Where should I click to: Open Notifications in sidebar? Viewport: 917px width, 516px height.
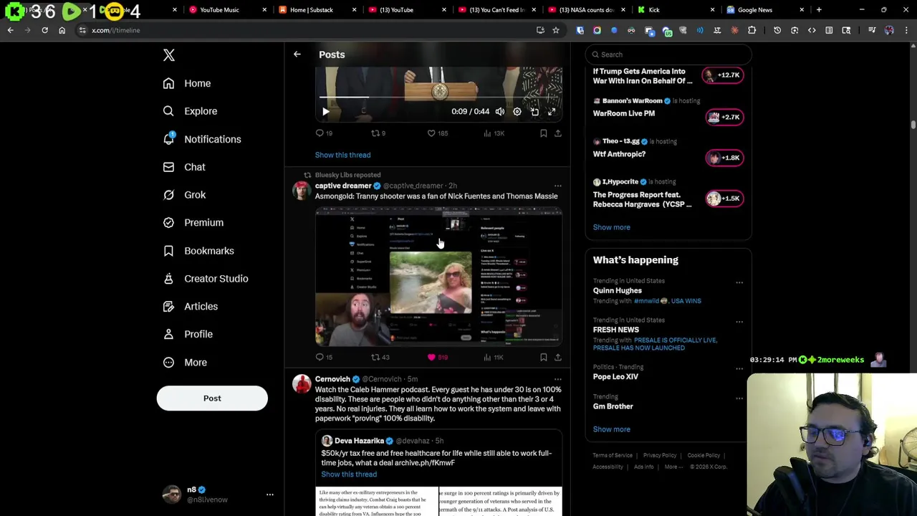(202, 139)
